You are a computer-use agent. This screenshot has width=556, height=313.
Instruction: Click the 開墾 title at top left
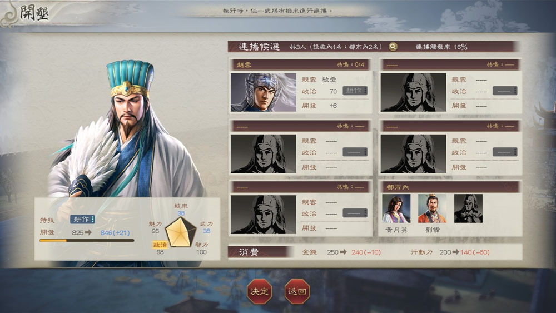coord(34,13)
